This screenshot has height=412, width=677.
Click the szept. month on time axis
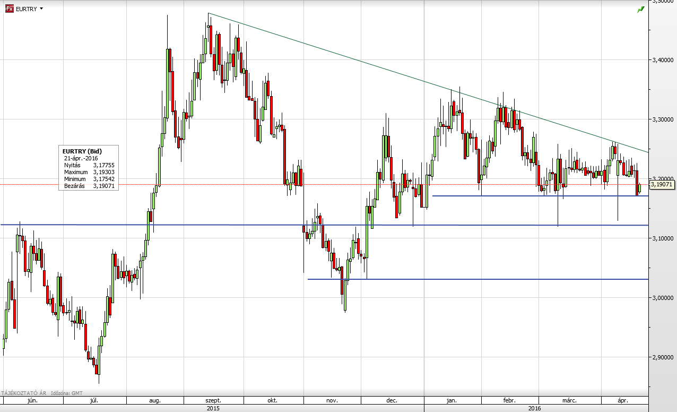pos(213,401)
